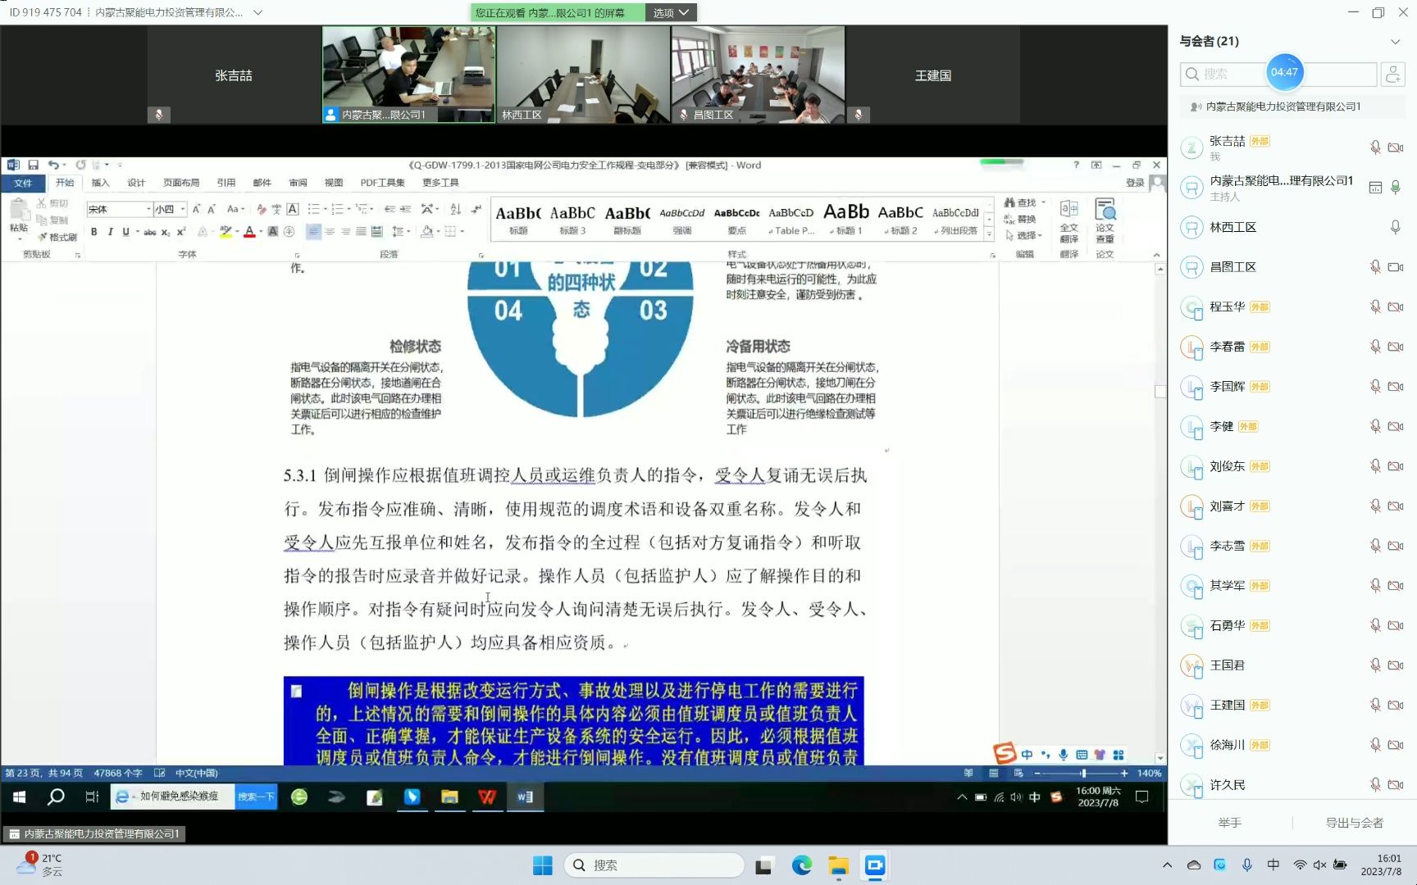Toggle camera icon for 李春雷
The height and width of the screenshot is (885, 1417).
point(1395,347)
